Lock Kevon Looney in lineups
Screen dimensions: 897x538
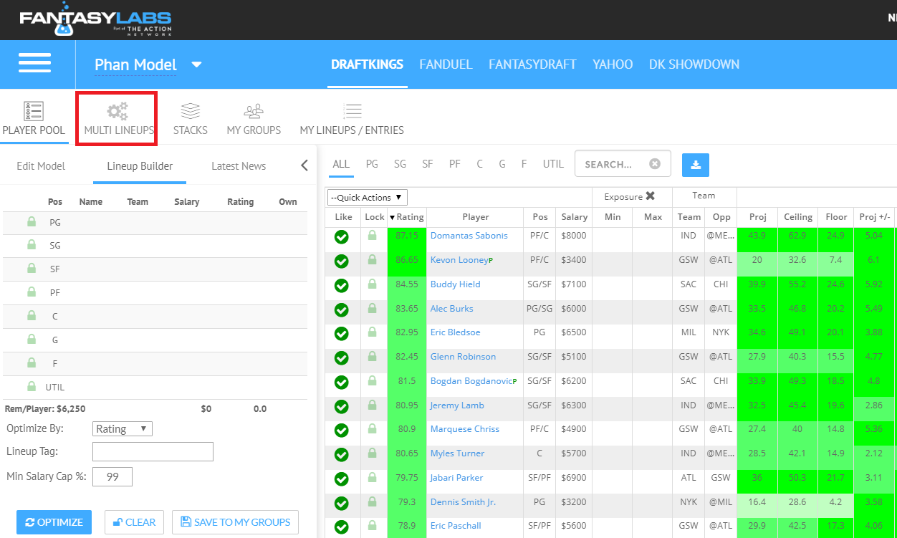(371, 260)
